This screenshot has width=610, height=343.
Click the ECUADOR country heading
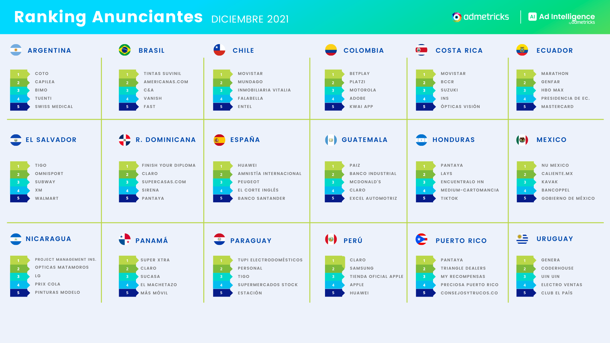(x=554, y=50)
